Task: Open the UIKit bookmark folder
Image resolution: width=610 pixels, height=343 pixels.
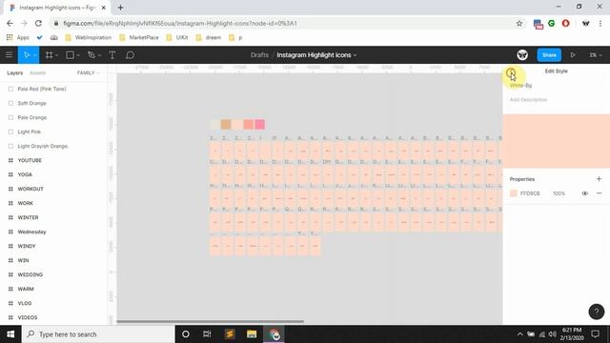Action: coord(177,37)
